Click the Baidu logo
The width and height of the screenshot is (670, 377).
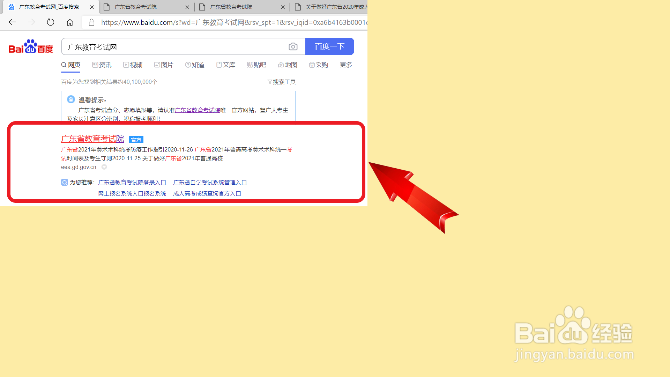(x=31, y=47)
